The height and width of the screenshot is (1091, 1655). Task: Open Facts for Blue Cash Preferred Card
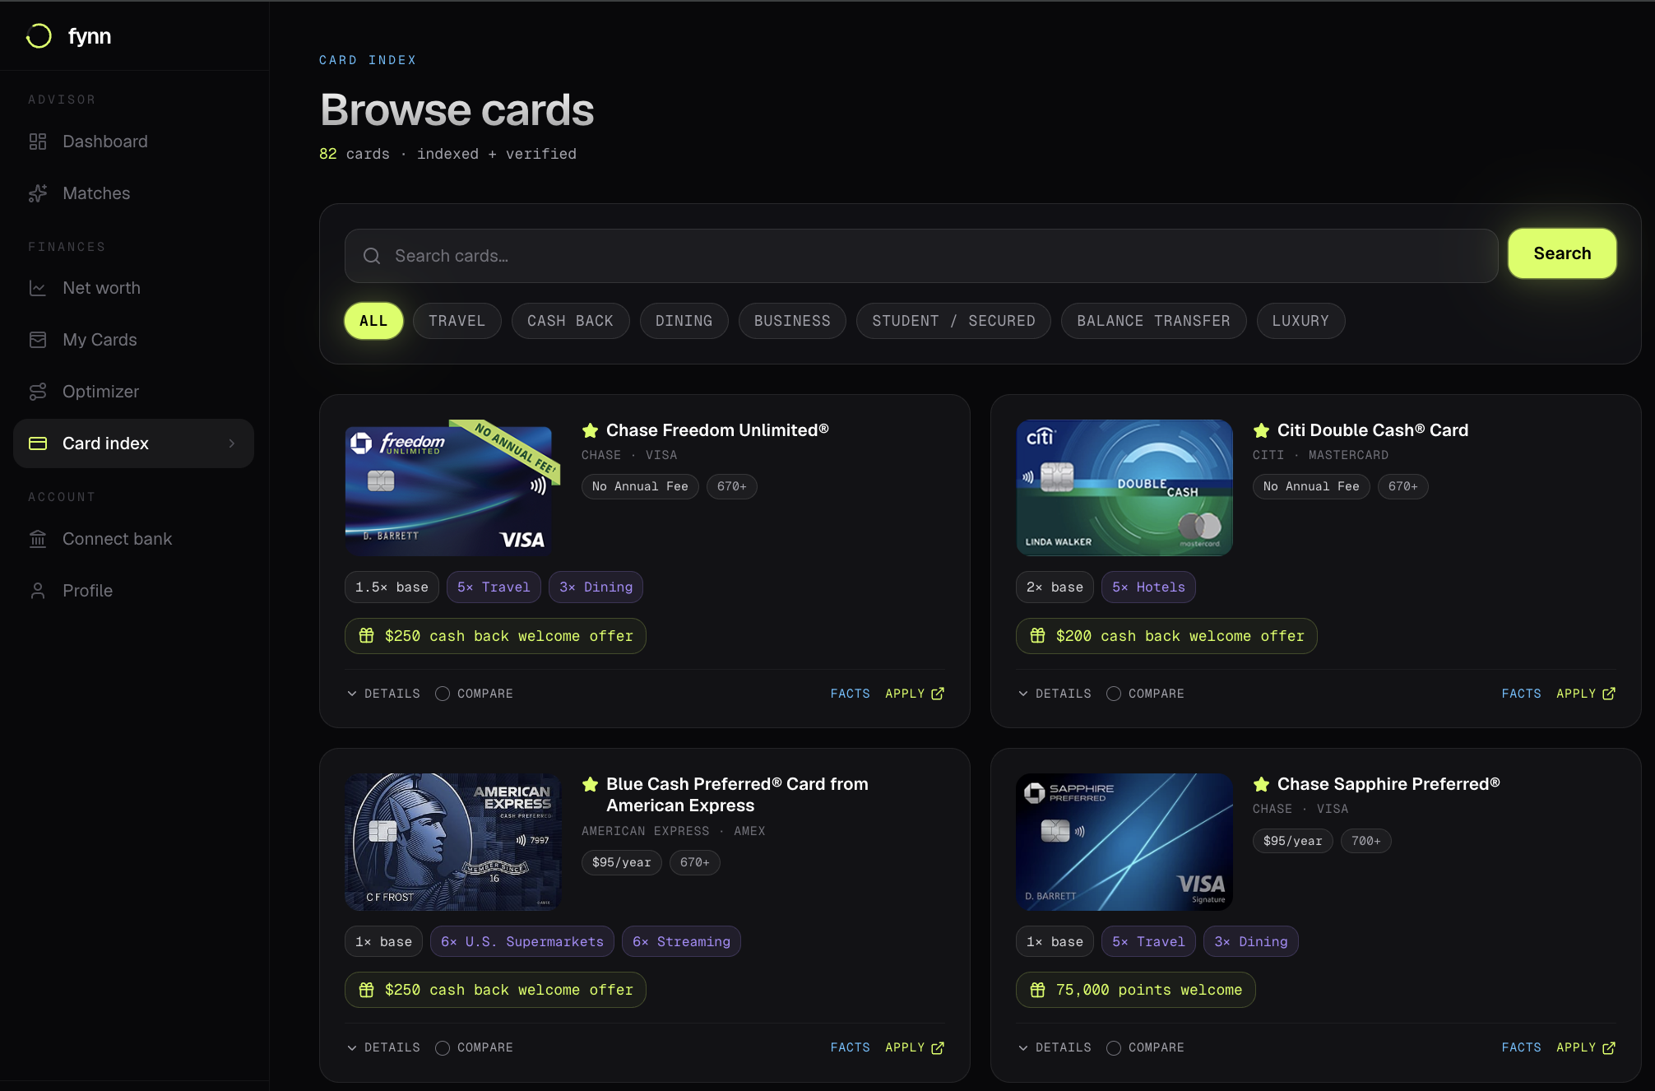(850, 1047)
